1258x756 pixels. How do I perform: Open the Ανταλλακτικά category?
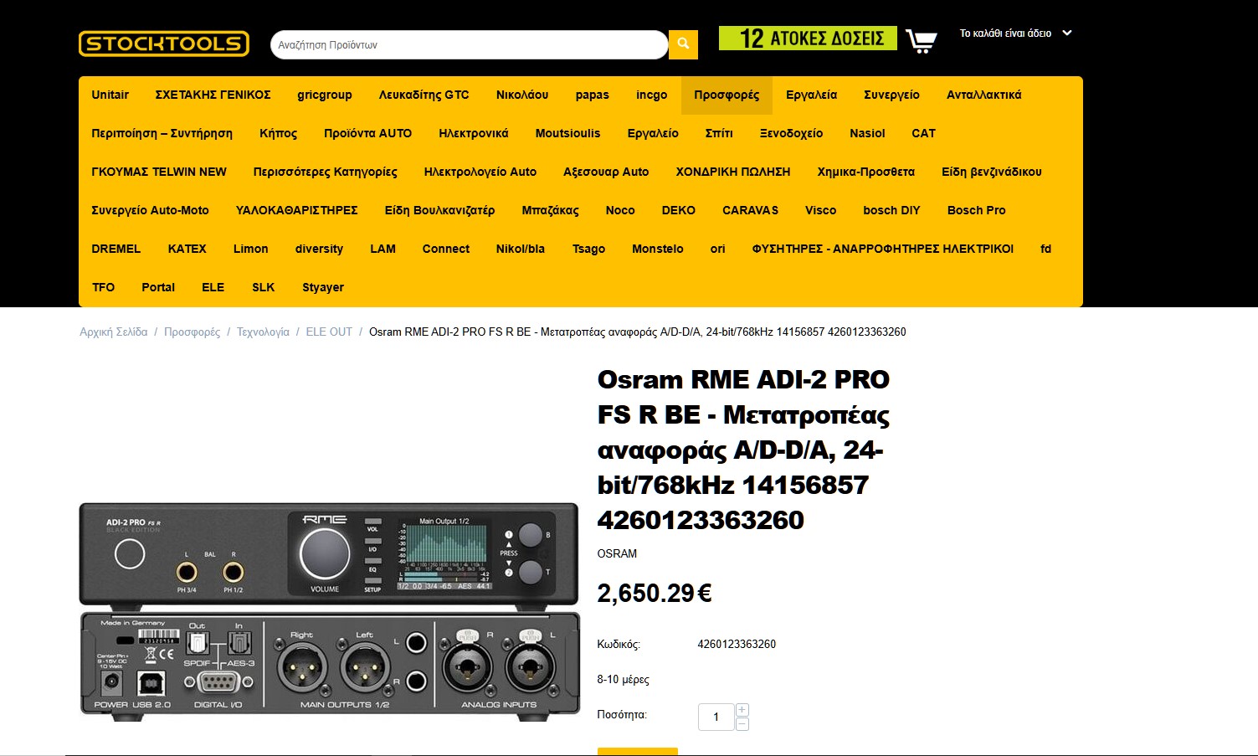coord(983,95)
